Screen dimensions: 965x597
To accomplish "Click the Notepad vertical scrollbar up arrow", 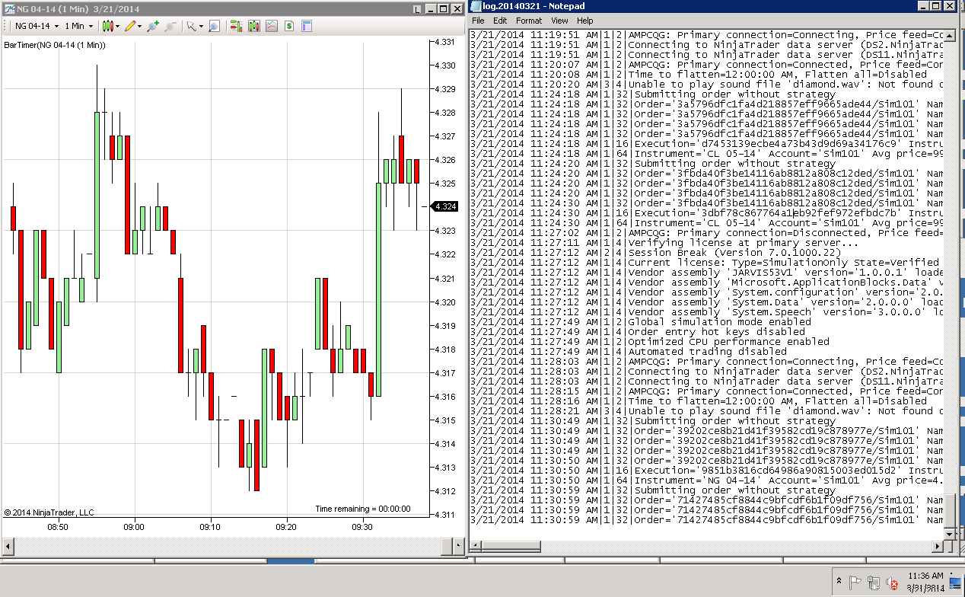I will click(x=948, y=36).
